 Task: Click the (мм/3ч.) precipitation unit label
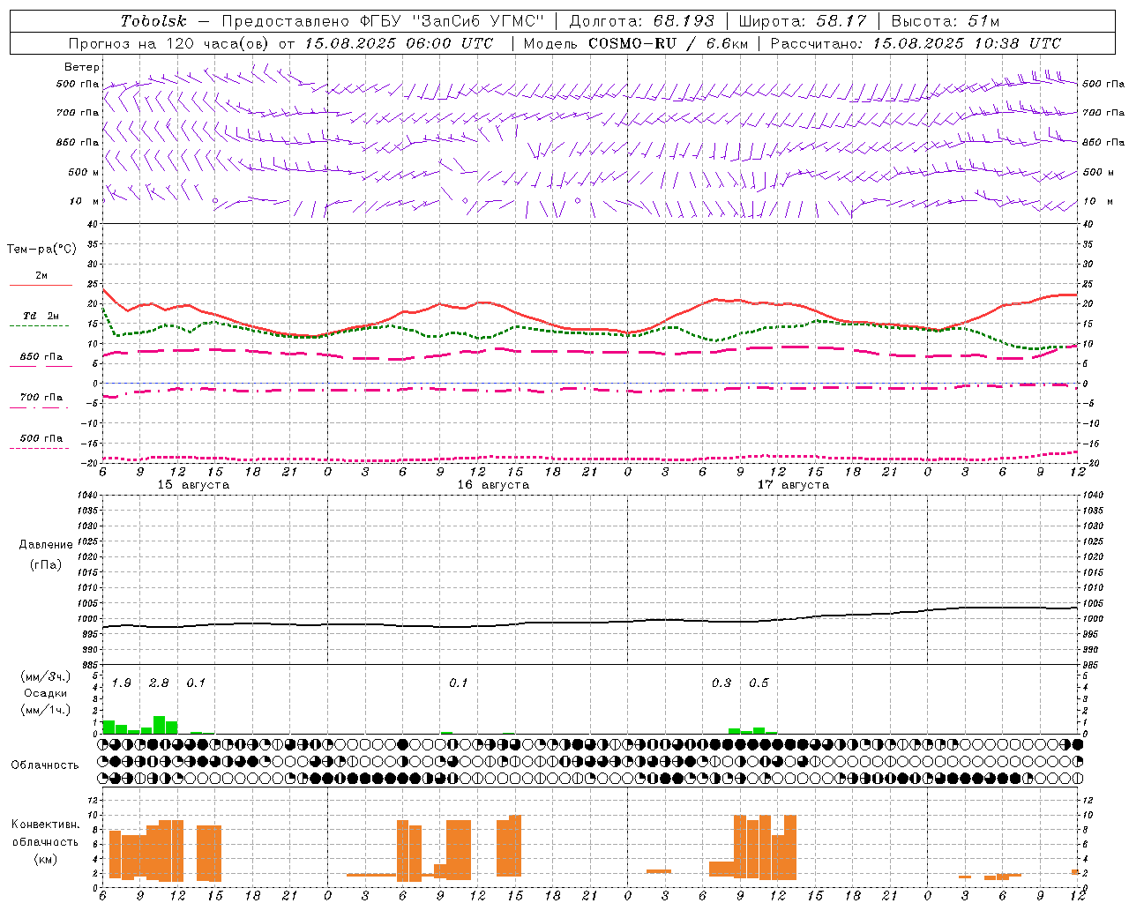click(x=46, y=676)
